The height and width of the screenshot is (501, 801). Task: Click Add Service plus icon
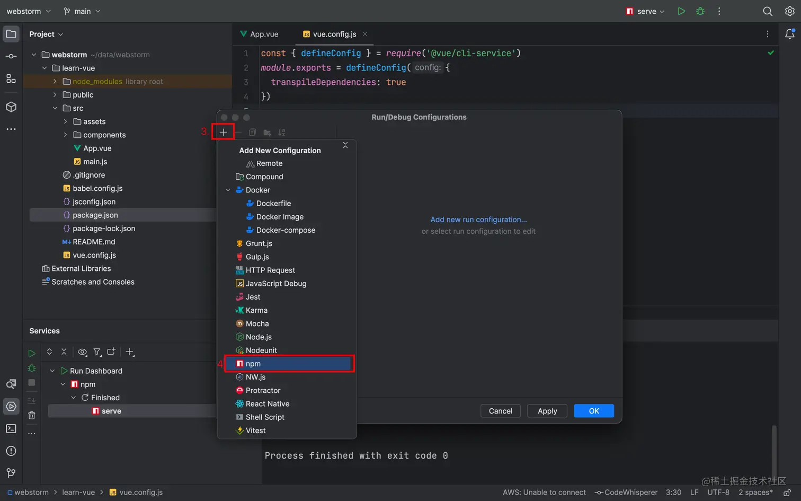point(130,351)
